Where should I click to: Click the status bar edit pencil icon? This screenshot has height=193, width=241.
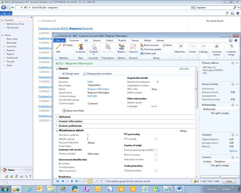[x=84, y=181]
